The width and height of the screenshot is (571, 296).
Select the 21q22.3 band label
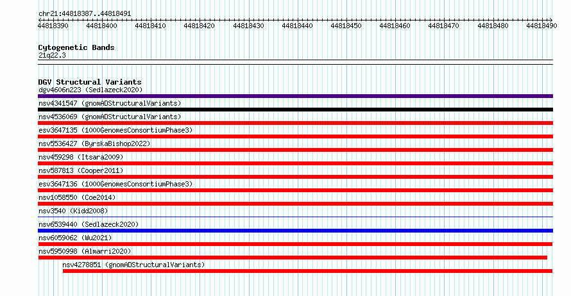tap(52, 55)
